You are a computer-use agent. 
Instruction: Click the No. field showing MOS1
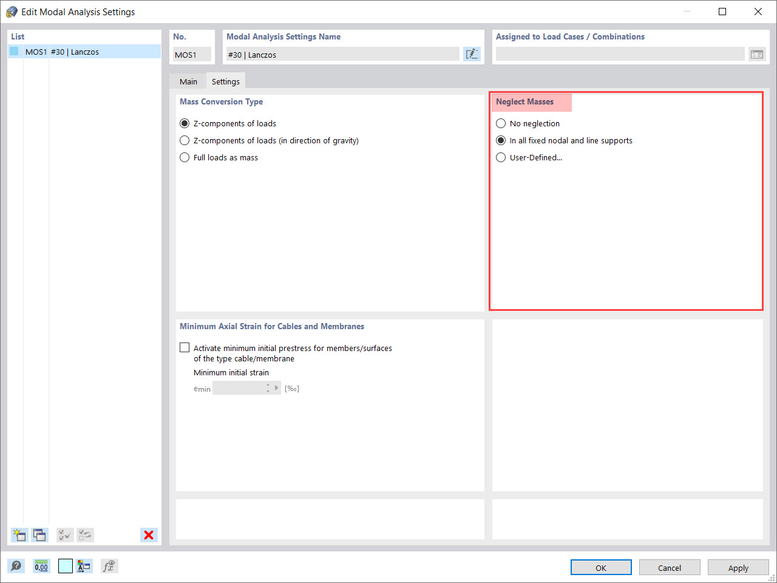click(192, 54)
